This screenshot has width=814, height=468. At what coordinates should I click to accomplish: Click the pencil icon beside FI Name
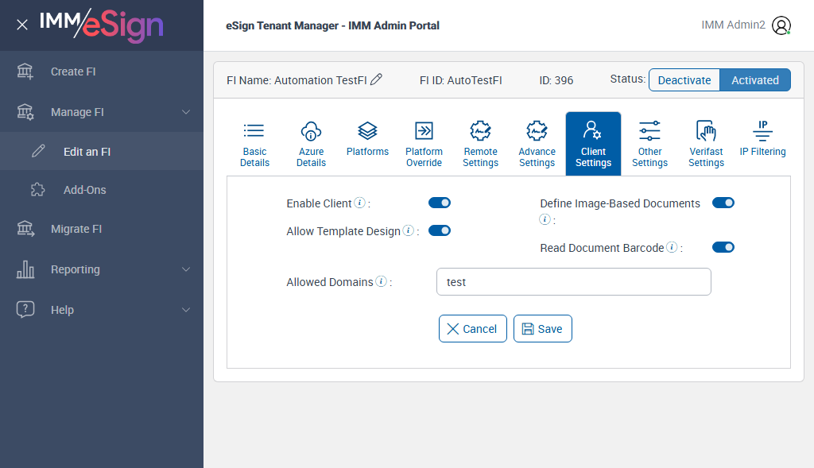[x=377, y=79]
